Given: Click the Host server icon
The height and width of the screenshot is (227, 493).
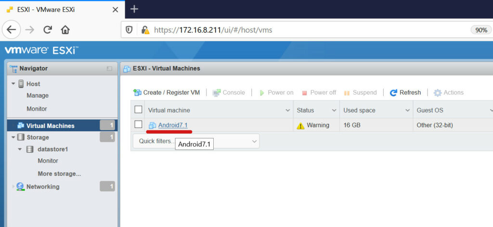Looking at the screenshot, I should (21, 84).
